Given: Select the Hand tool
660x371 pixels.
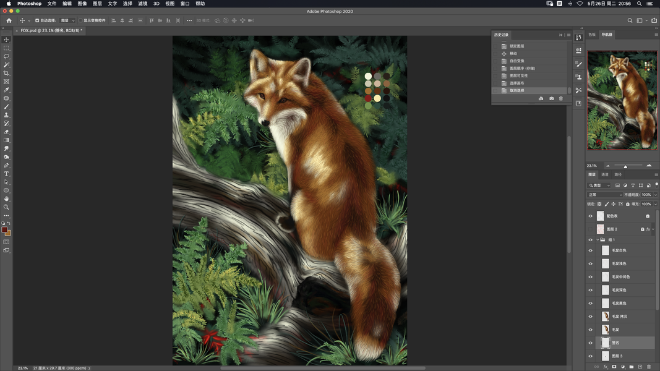Looking at the screenshot, I should point(6,198).
